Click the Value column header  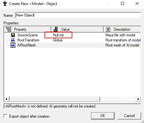(x=77, y=29)
